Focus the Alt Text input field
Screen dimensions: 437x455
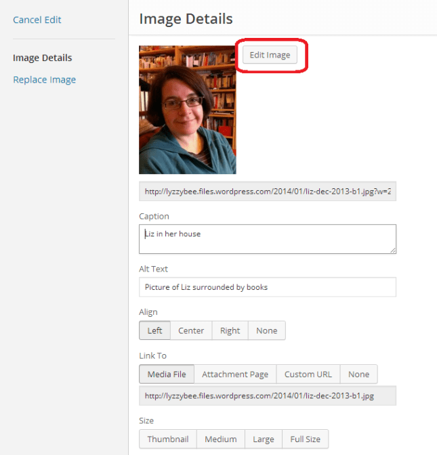[x=267, y=287]
